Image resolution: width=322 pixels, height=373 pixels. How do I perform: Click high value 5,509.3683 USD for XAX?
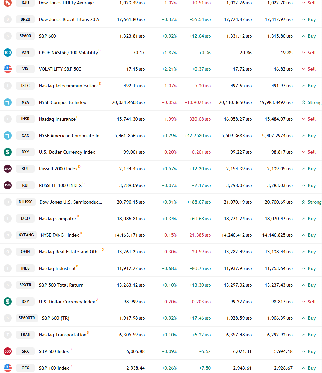[236, 136]
